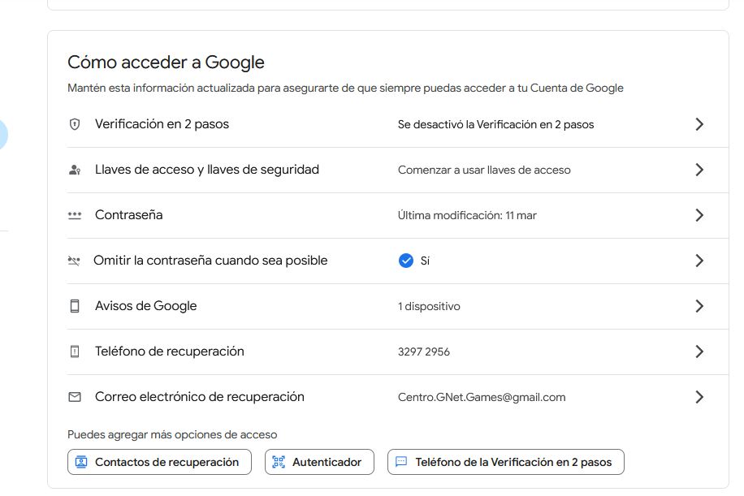The image size is (744, 496).
Task: Open the Contraseña row arrow
Action: (699, 215)
